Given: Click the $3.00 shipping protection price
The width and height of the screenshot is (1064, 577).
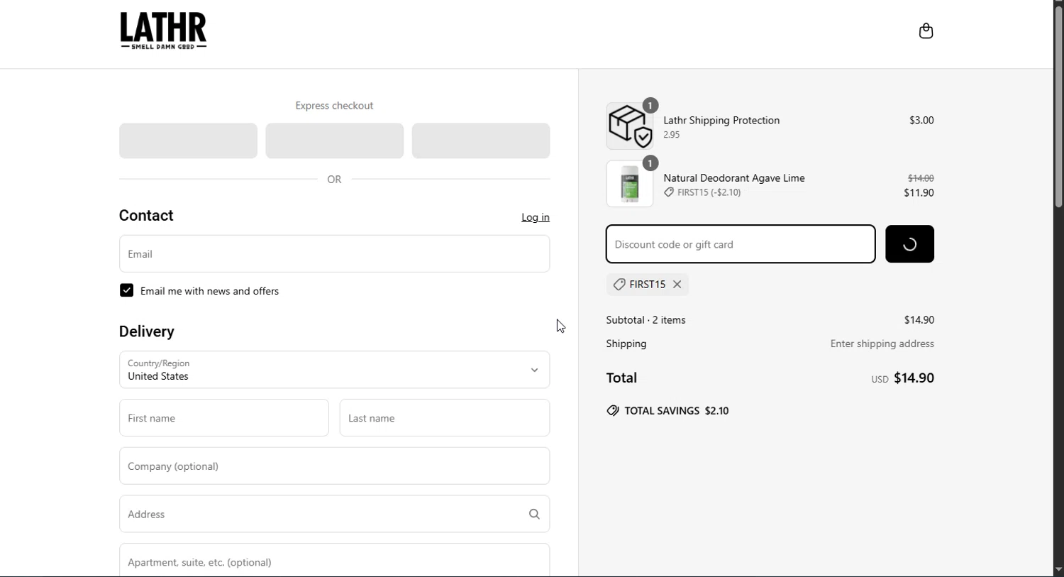Looking at the screenshot, I should (921, 121).
